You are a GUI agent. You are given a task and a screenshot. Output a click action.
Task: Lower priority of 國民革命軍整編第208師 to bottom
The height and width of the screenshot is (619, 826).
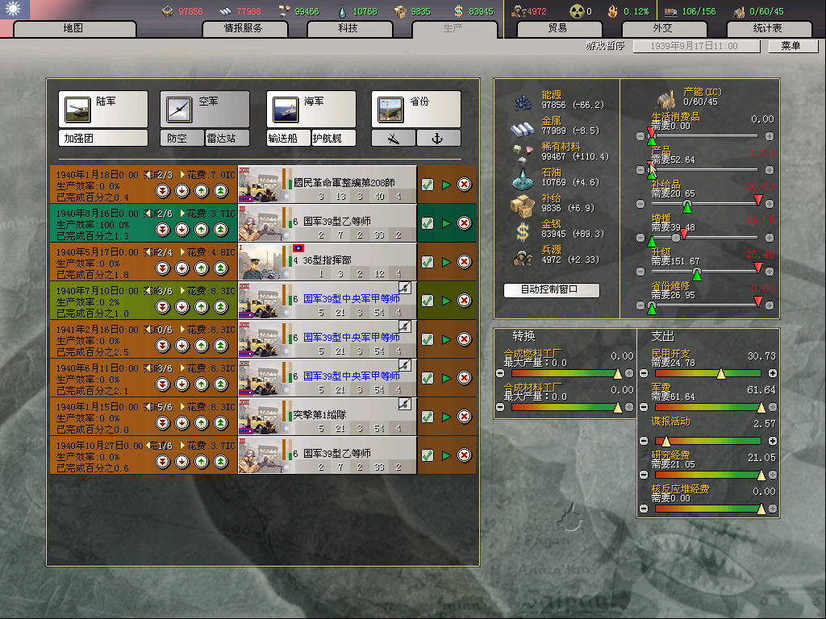[163, 191]
